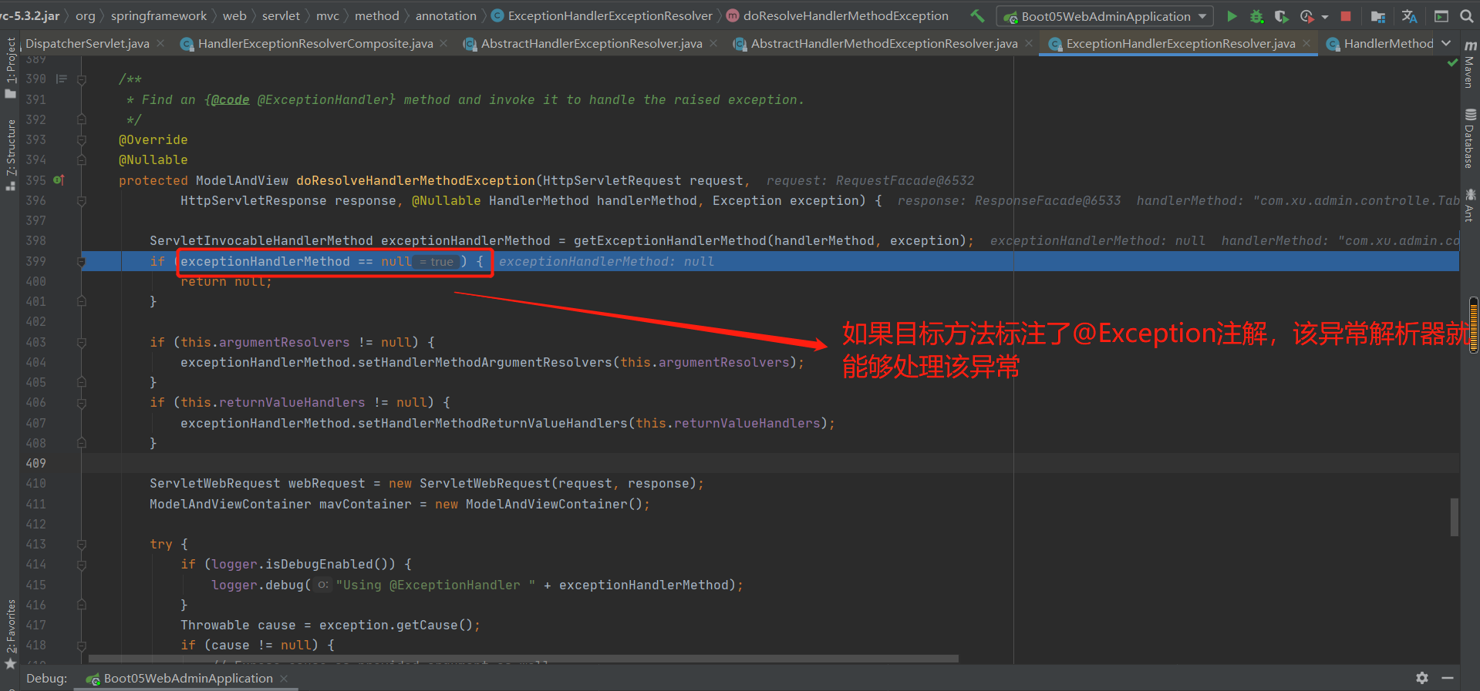Open the run configuration dropdown
This screenshot has height=691, width=1480.
pyautogui.click(x=1105, y=16)
